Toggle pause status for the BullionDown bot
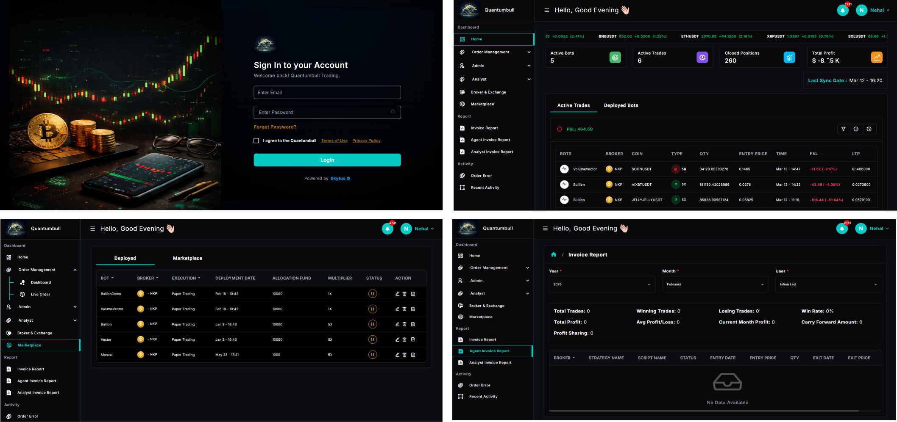 coord(373,294)
